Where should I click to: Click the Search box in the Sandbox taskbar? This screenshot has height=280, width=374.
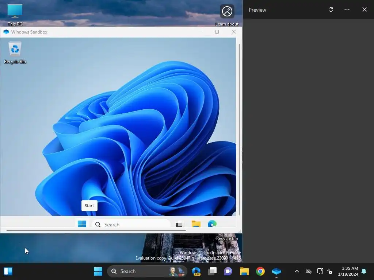[x=131, y=224]
